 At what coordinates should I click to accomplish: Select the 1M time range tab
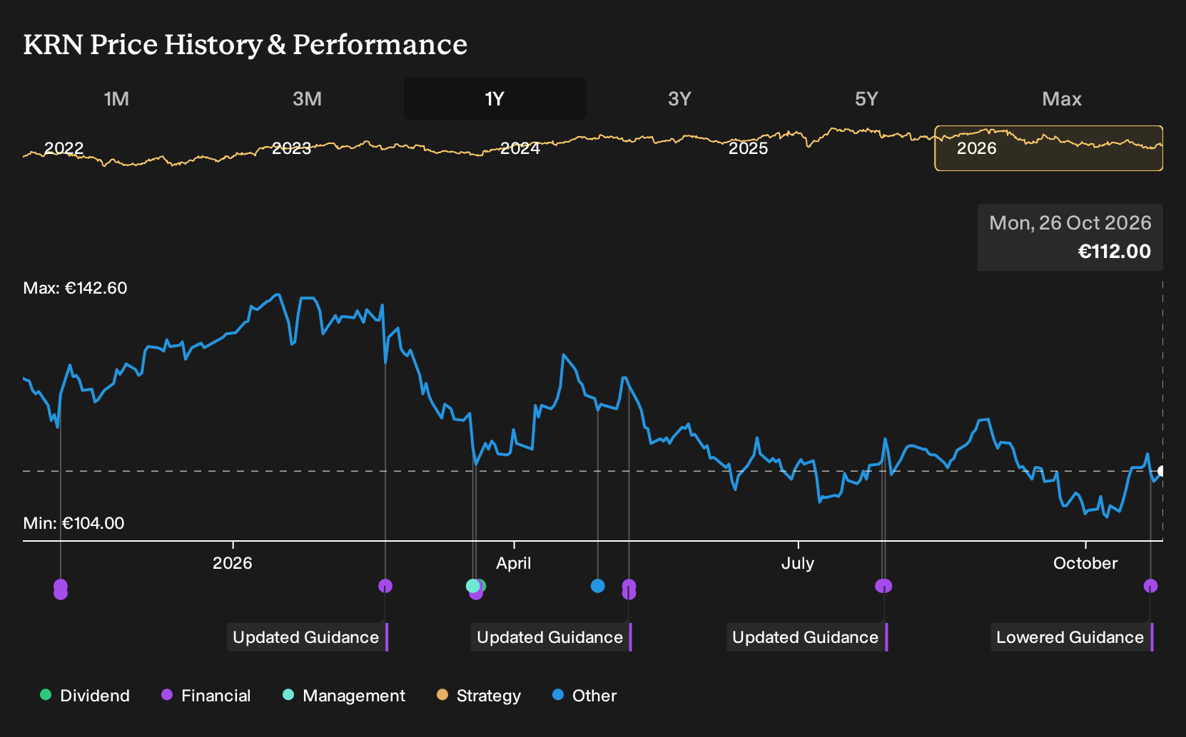point(116,98)
